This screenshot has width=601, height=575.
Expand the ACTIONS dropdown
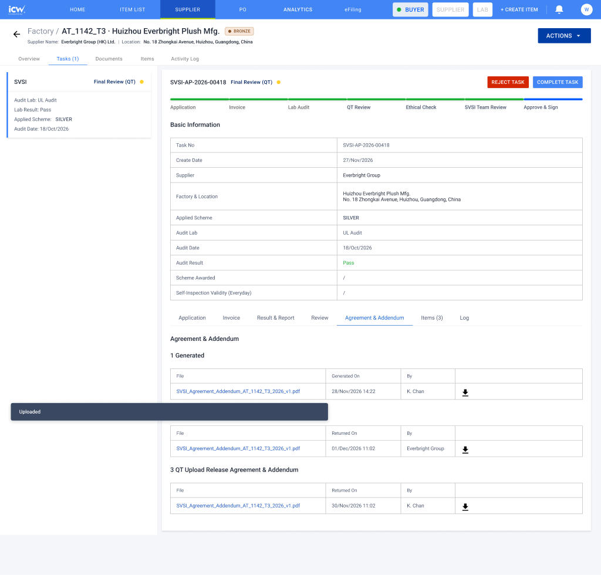[x=564, y=36]
